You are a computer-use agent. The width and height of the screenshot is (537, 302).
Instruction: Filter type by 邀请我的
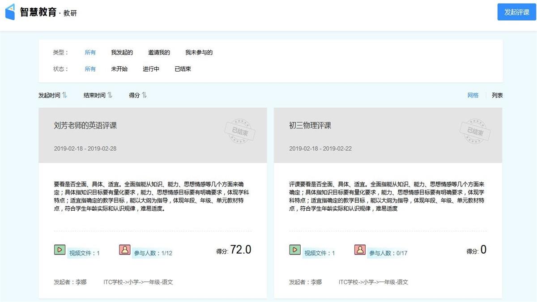(x=159, y=52)
